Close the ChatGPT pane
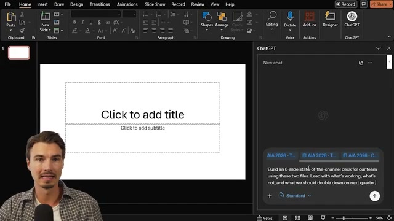 pyautogui.click(x=388, y=48)
